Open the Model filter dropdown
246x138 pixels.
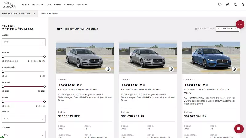coord(24,42)
